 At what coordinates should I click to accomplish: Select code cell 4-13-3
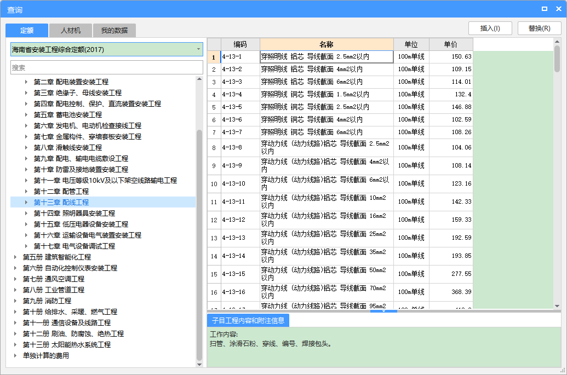240,82
